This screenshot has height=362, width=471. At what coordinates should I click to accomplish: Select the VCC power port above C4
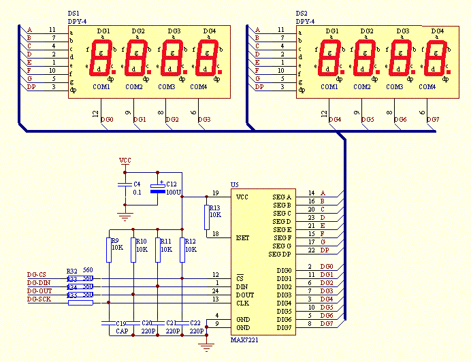[125, 160]
